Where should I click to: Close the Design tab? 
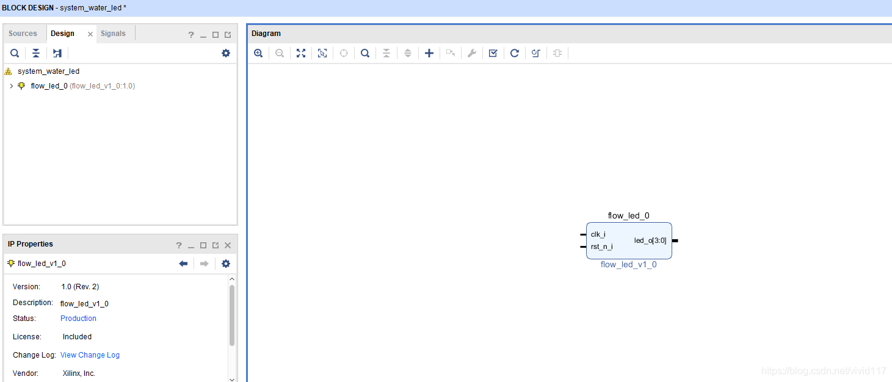coord(90,34)
